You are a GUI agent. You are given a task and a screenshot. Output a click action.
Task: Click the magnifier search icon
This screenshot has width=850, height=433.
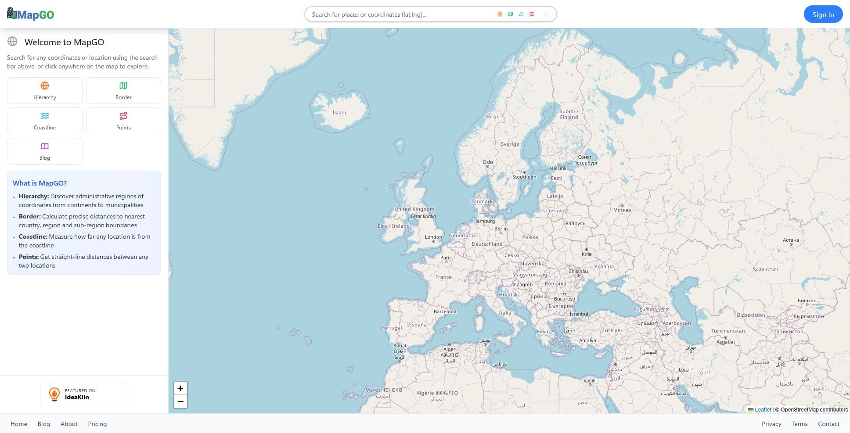(x=546, y=14)
